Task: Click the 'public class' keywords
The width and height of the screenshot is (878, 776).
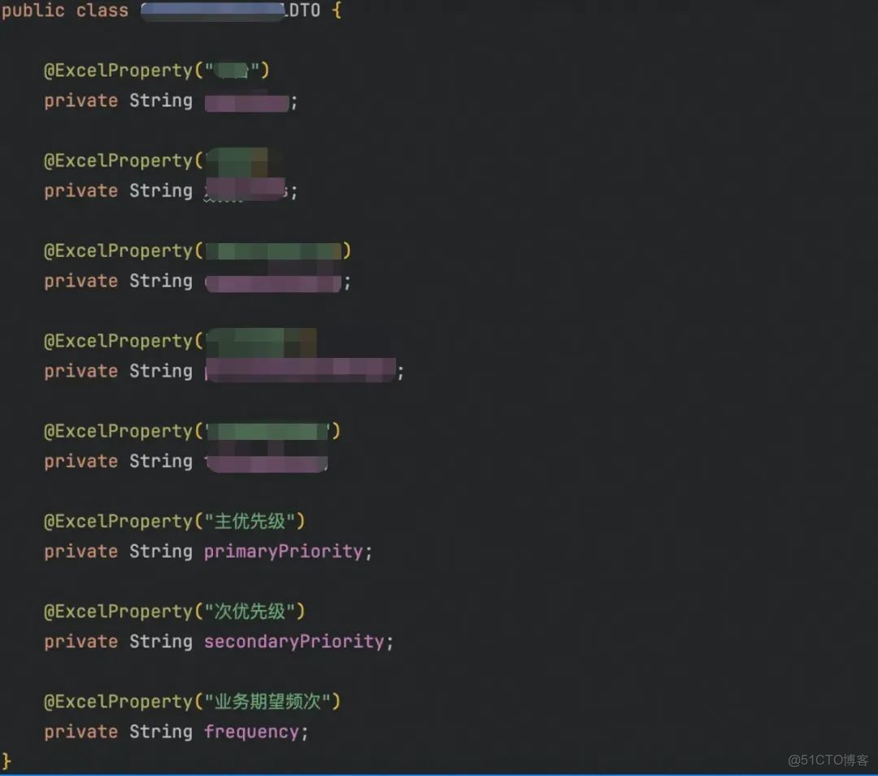Action: (65, 11)
